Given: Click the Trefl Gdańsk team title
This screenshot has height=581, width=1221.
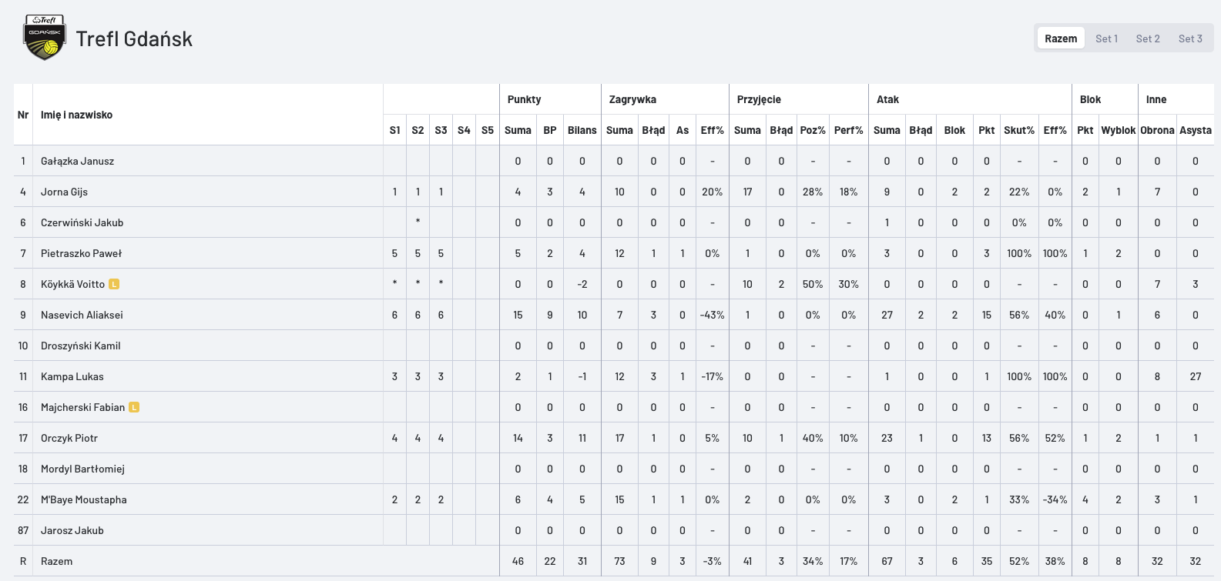Looking at the screenshot, I should tap(134, 38).
